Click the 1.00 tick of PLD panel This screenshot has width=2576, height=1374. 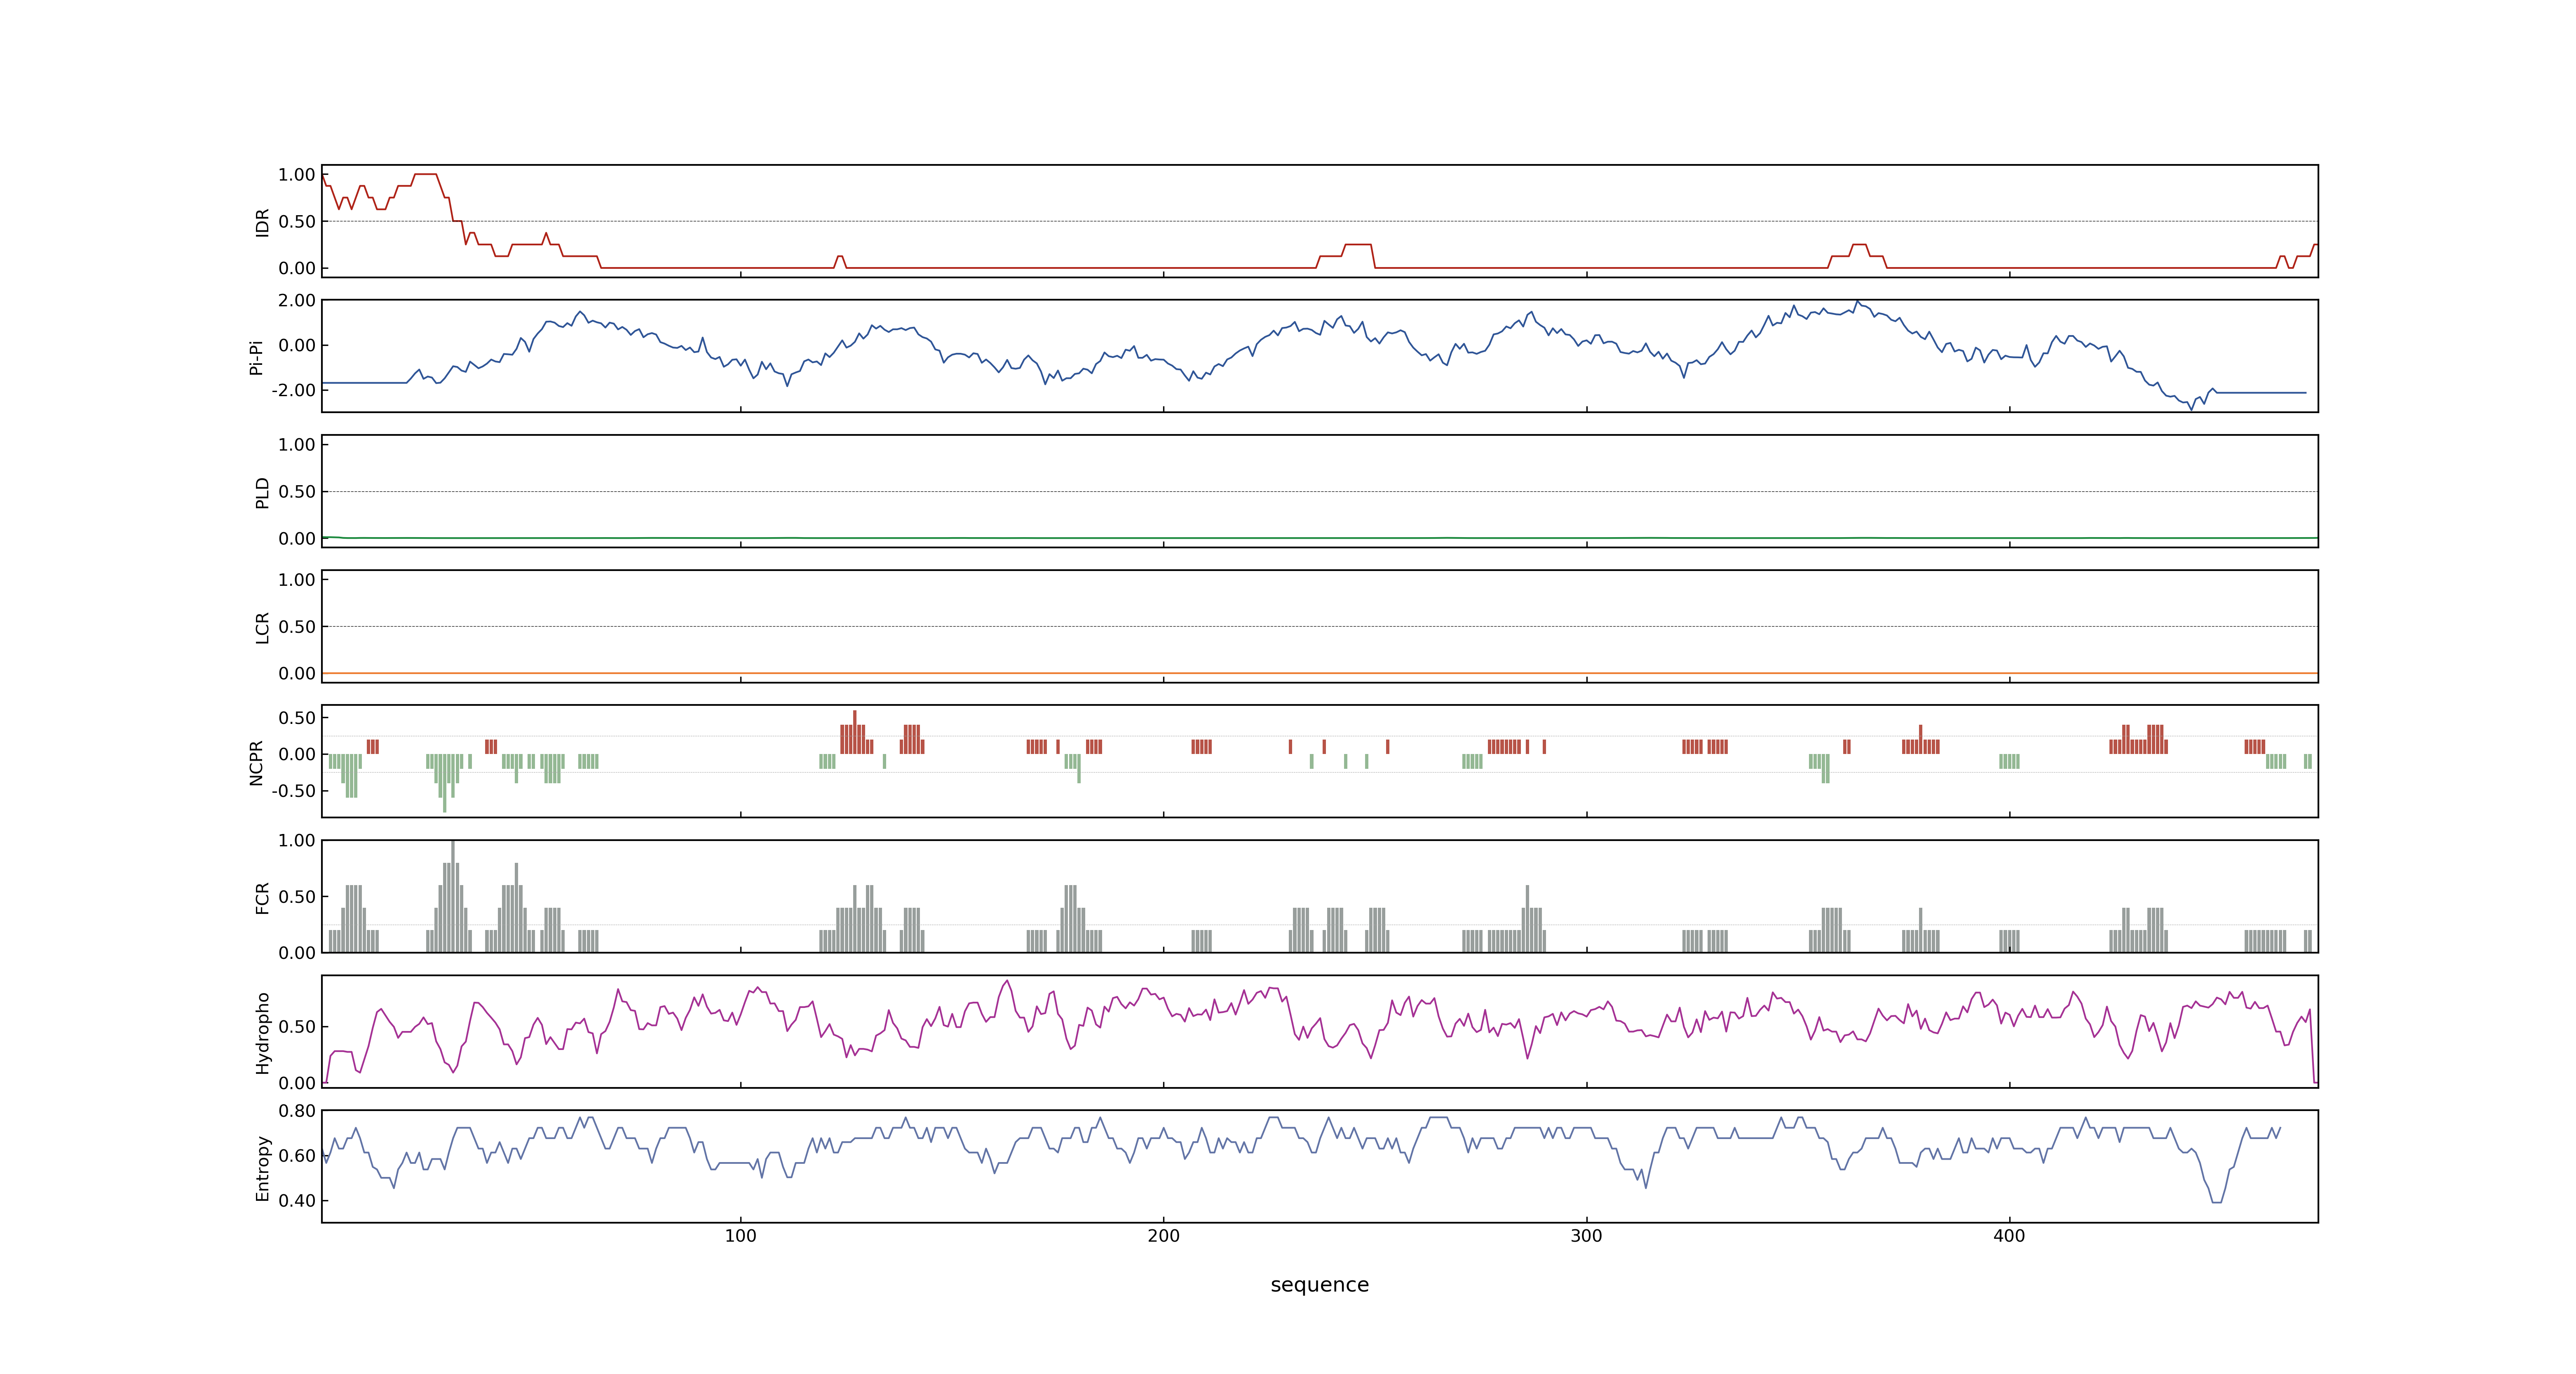click(297, 445)
